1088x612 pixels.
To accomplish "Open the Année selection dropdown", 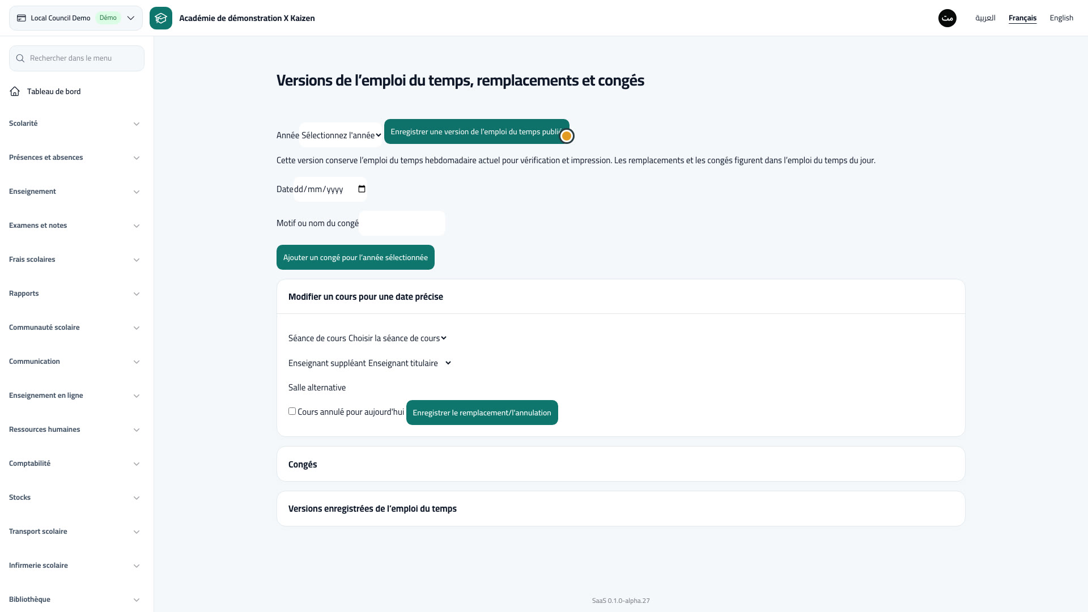I will point(341,135).
